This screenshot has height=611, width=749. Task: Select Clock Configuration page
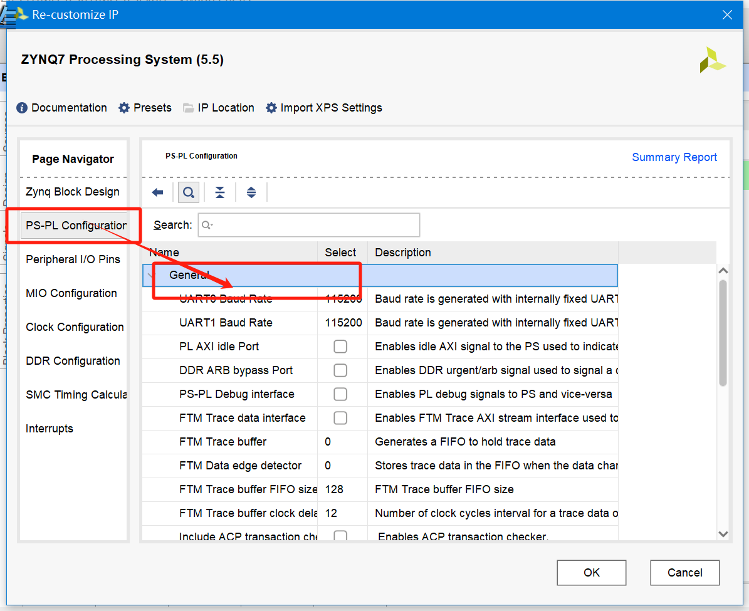click(75, 327)
